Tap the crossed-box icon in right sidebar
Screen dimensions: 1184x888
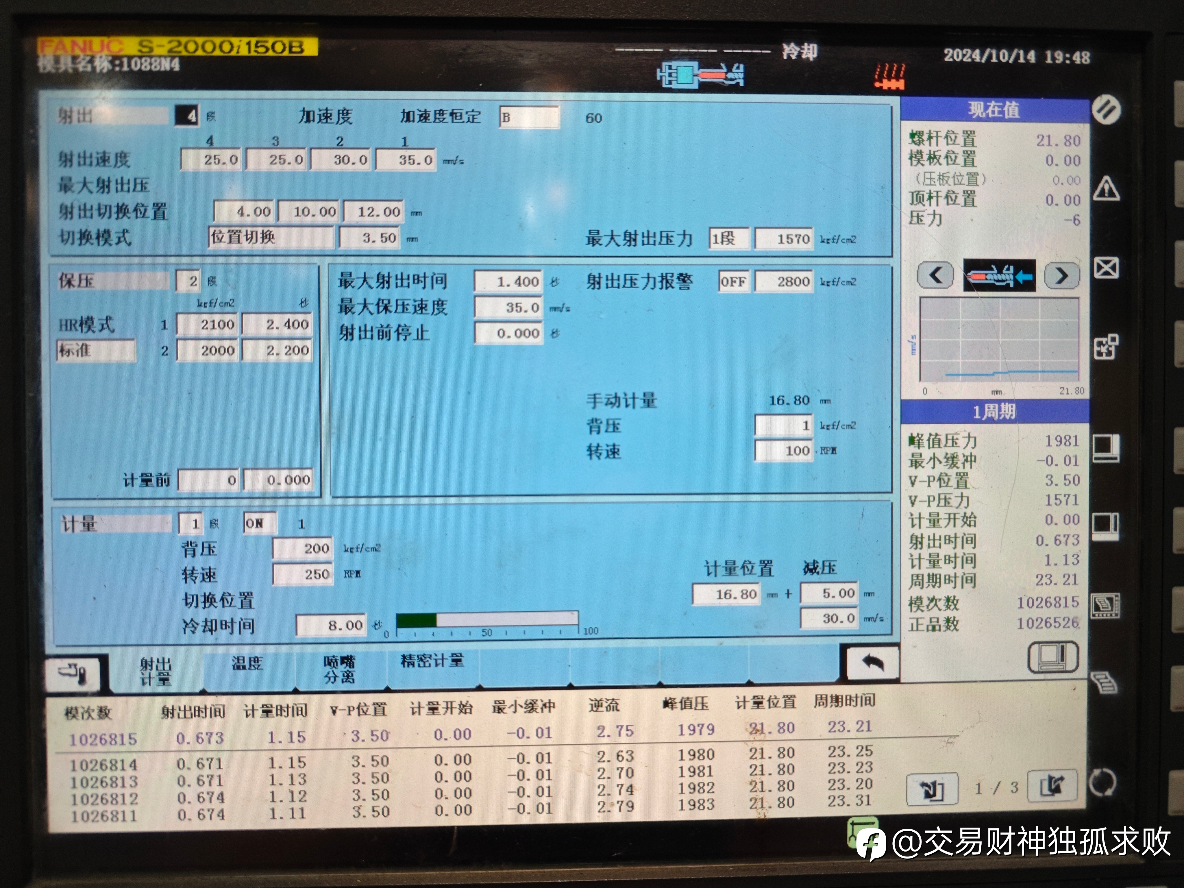pos(1106,268)
